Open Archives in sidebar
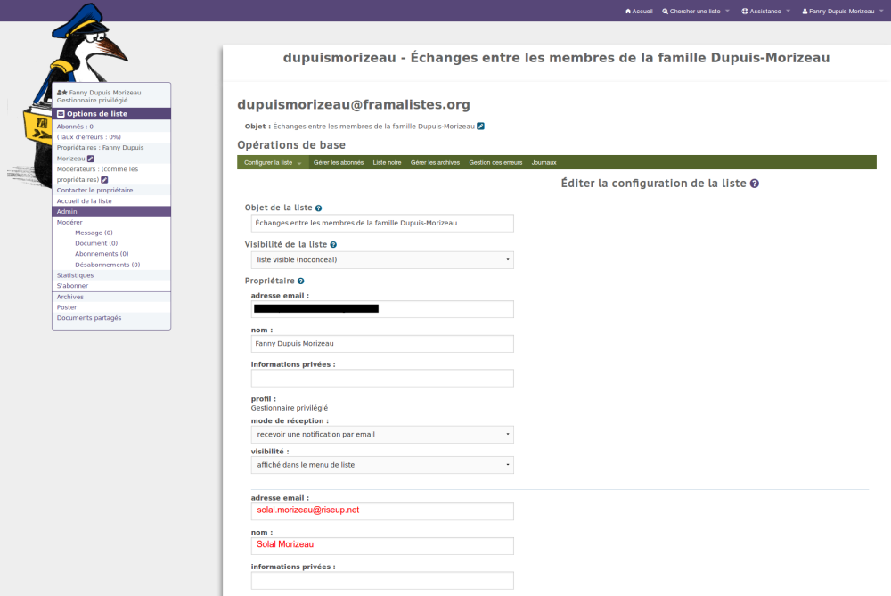The height and width of the screenshot is (596, 891). coord(69,298)
